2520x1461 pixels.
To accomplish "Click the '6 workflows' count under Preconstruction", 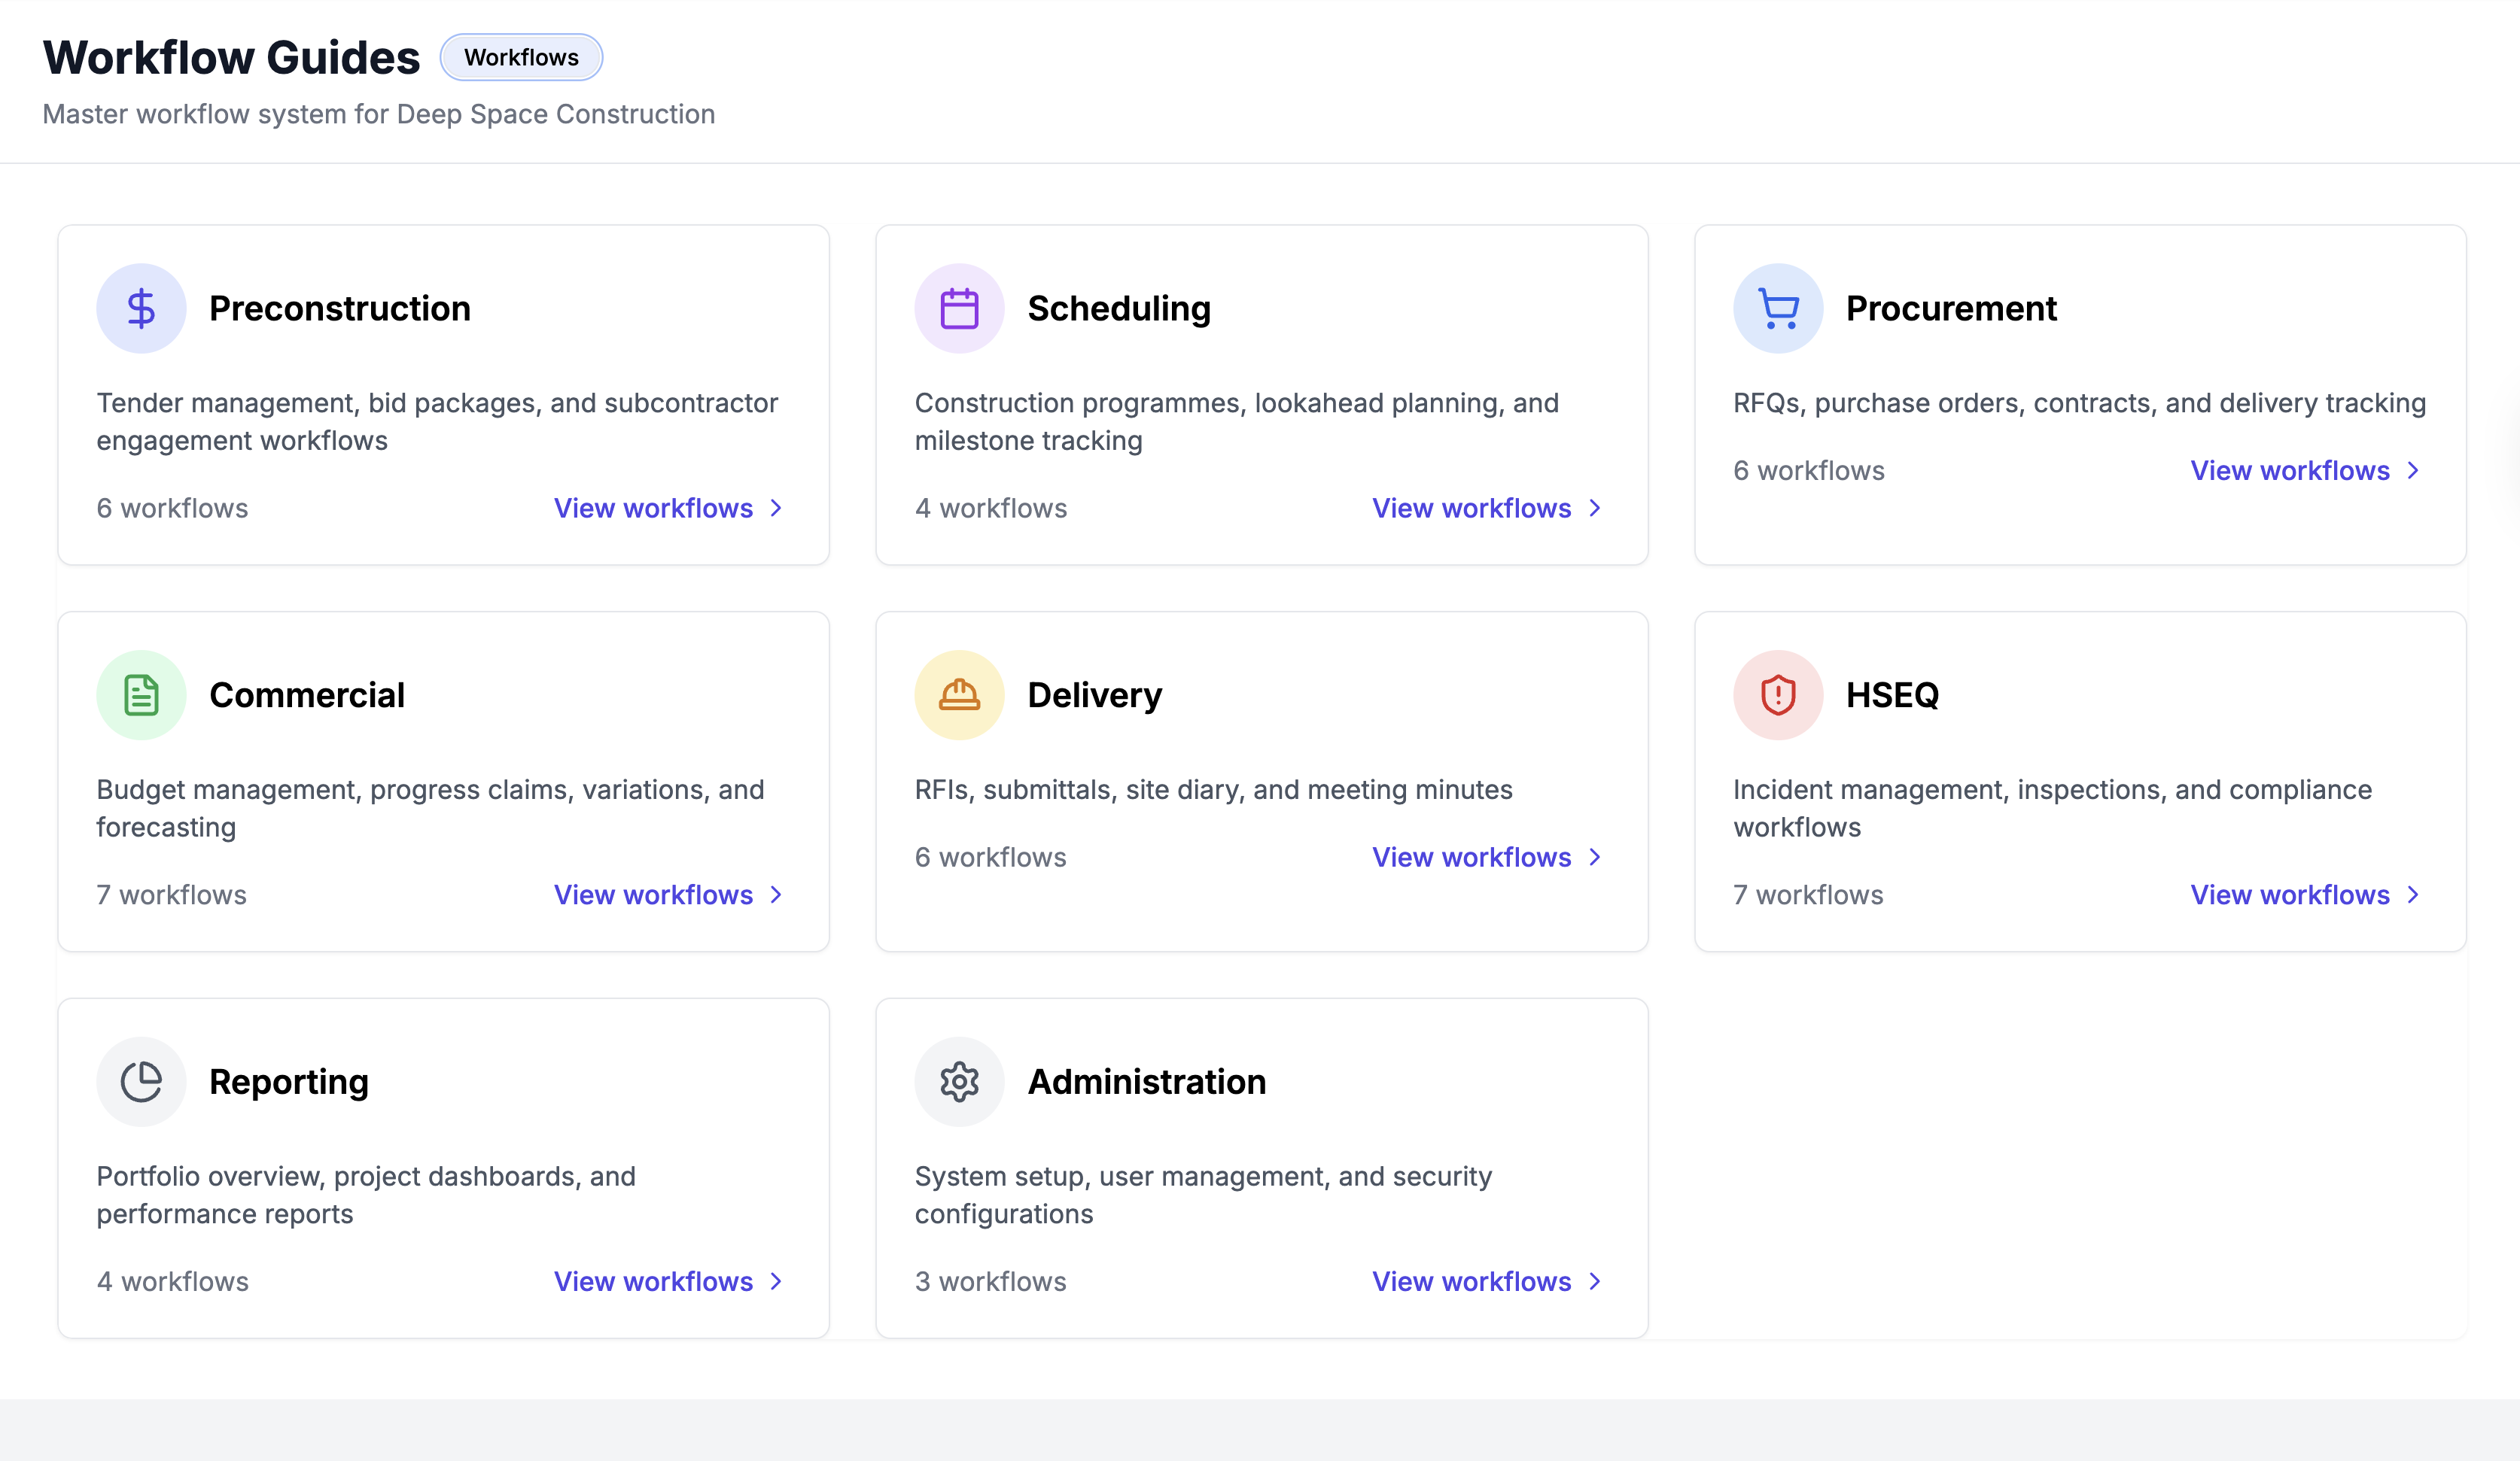I will click(172, 508).
